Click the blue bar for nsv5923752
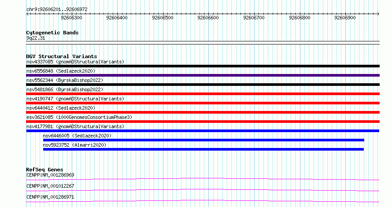Screen dimensions: 392x207 point(203,149)
